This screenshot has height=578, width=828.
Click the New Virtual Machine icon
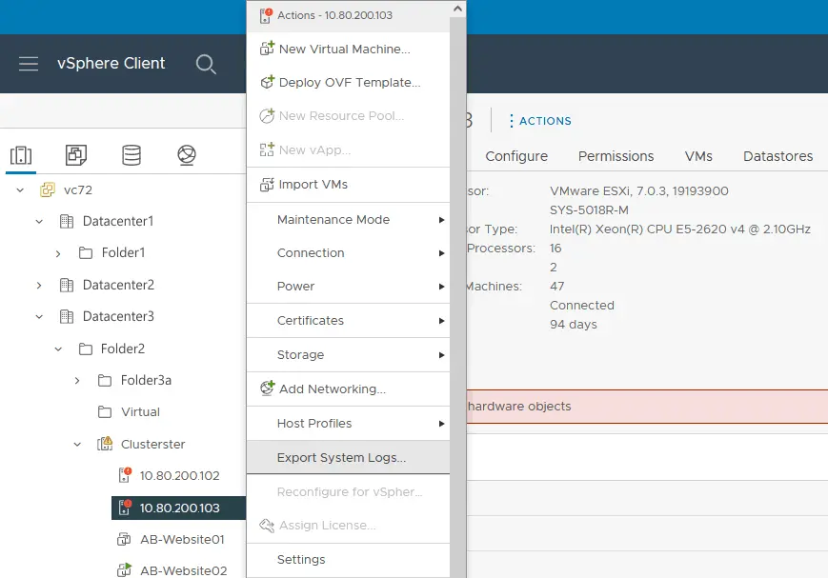[267, 48]
